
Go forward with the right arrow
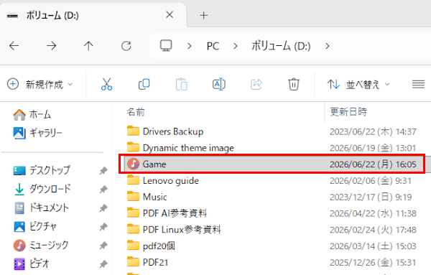click(x=52, y=46)
